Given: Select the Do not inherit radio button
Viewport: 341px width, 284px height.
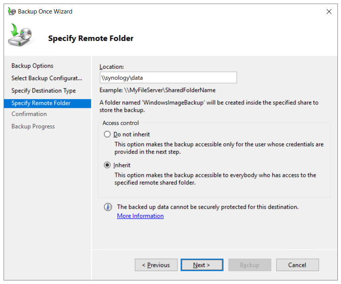Looking at the screenshot, I should pyautogui.click(x=107, y=134).
